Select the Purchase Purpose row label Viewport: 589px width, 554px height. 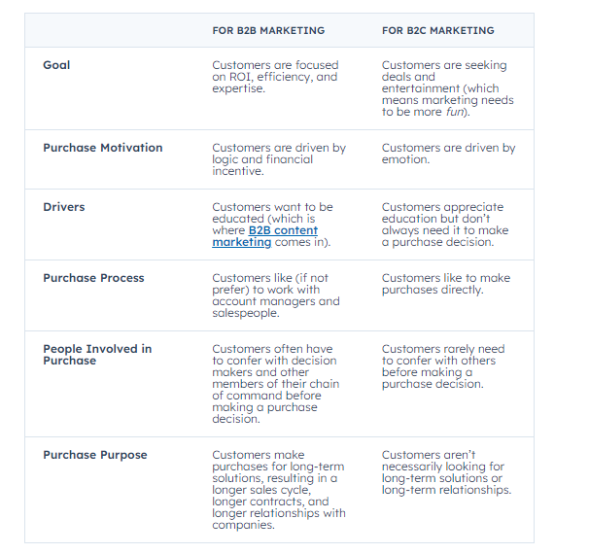point(95,455)
